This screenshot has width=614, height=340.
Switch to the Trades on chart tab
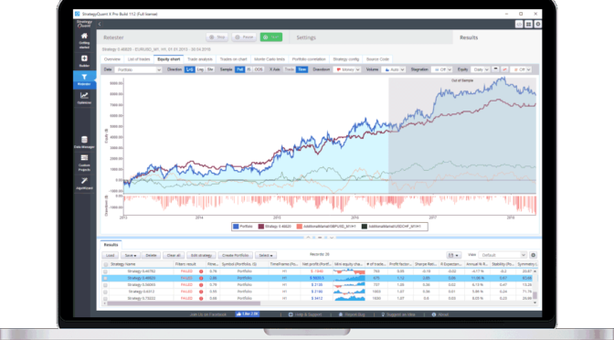coord(233,59)
